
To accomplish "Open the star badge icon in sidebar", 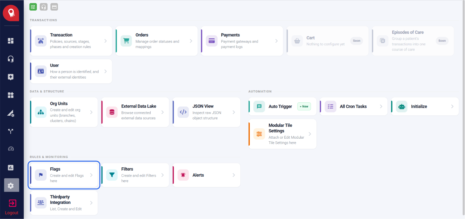I will coord(11,77).
